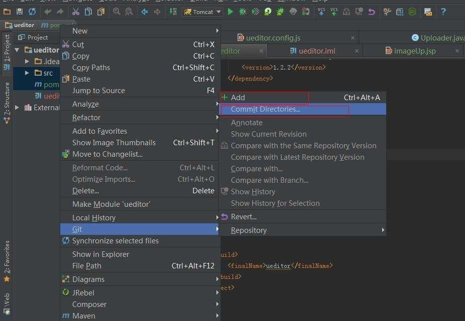Expand the .idea folder in project tree

(x=27, y=62)
